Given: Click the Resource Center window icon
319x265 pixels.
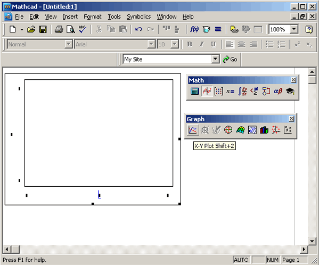Looking at the screenshot, I should click(258, 29).
